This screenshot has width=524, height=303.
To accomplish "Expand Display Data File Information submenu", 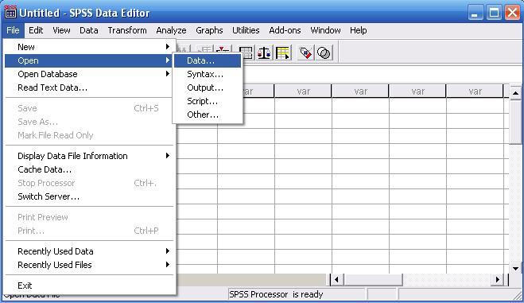I will [89, 156].
